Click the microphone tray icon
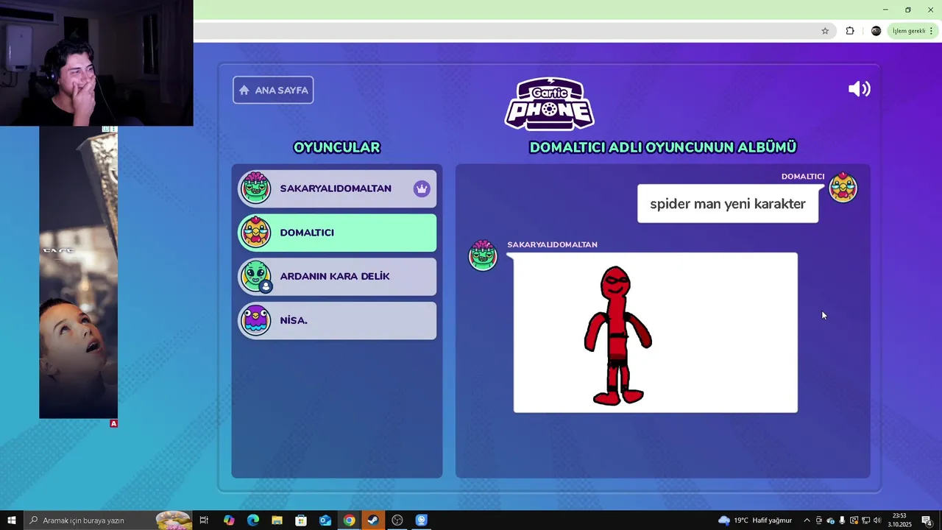Image resolution: width=942 pixels, height=530 pixels. (842, 520)
